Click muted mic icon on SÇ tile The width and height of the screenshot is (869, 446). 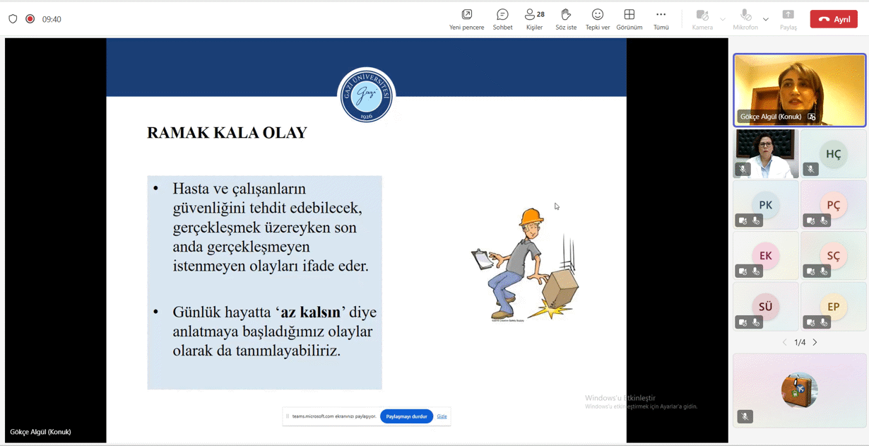click(x=824, y=271)
